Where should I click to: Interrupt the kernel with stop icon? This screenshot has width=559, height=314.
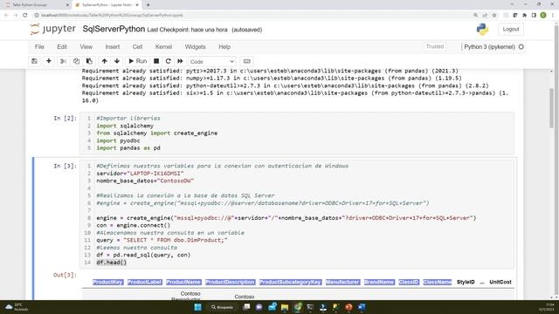click(156, 61)
